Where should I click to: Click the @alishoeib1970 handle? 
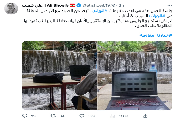(99, 5)
